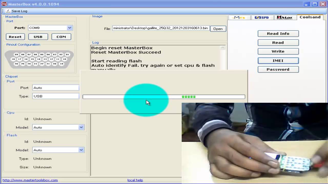Click 'Begin reset MasterBox' log line
This screenshot has height=184, width=328.
point(122,48)
